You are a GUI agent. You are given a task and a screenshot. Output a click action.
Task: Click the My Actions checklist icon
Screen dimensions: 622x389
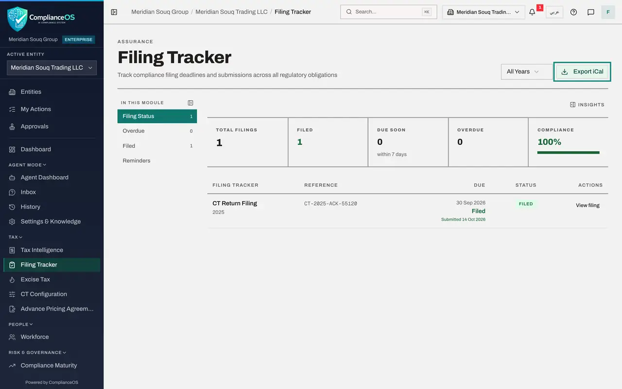[12, 109]
